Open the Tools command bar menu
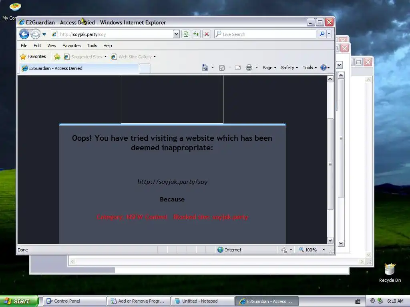 click(x=310, y=68)
